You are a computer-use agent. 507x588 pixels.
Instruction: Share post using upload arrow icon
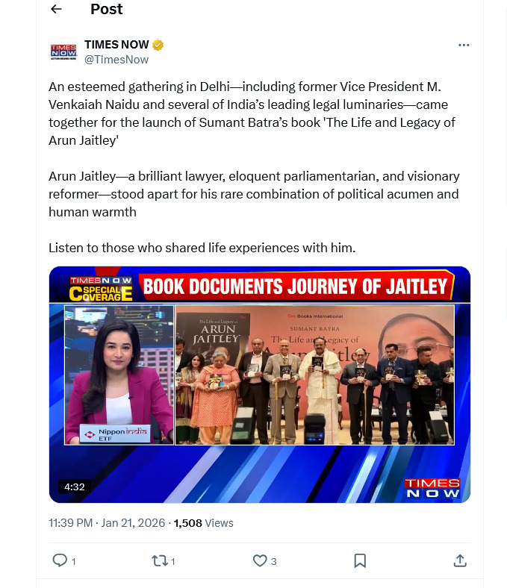coord(460,560)
